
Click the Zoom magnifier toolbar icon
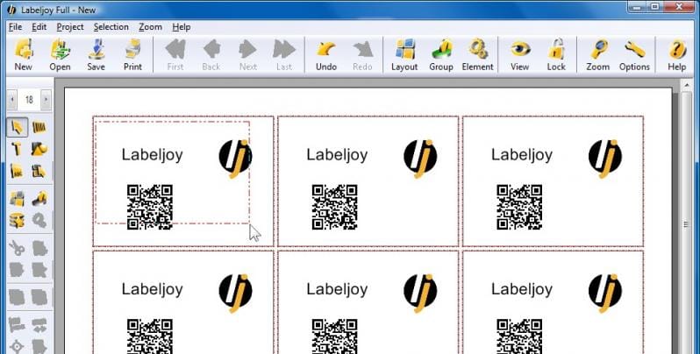coord(597,54)
